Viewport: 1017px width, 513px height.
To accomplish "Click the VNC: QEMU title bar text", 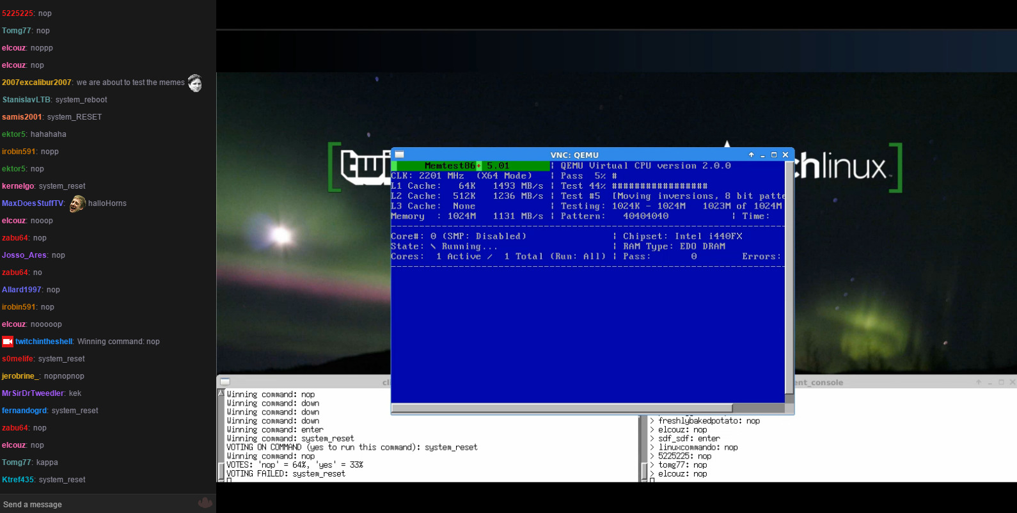I will (x=574, y=155).
